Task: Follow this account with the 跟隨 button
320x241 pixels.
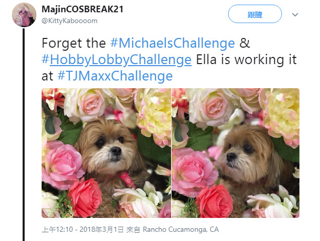Action: point(255,14)
